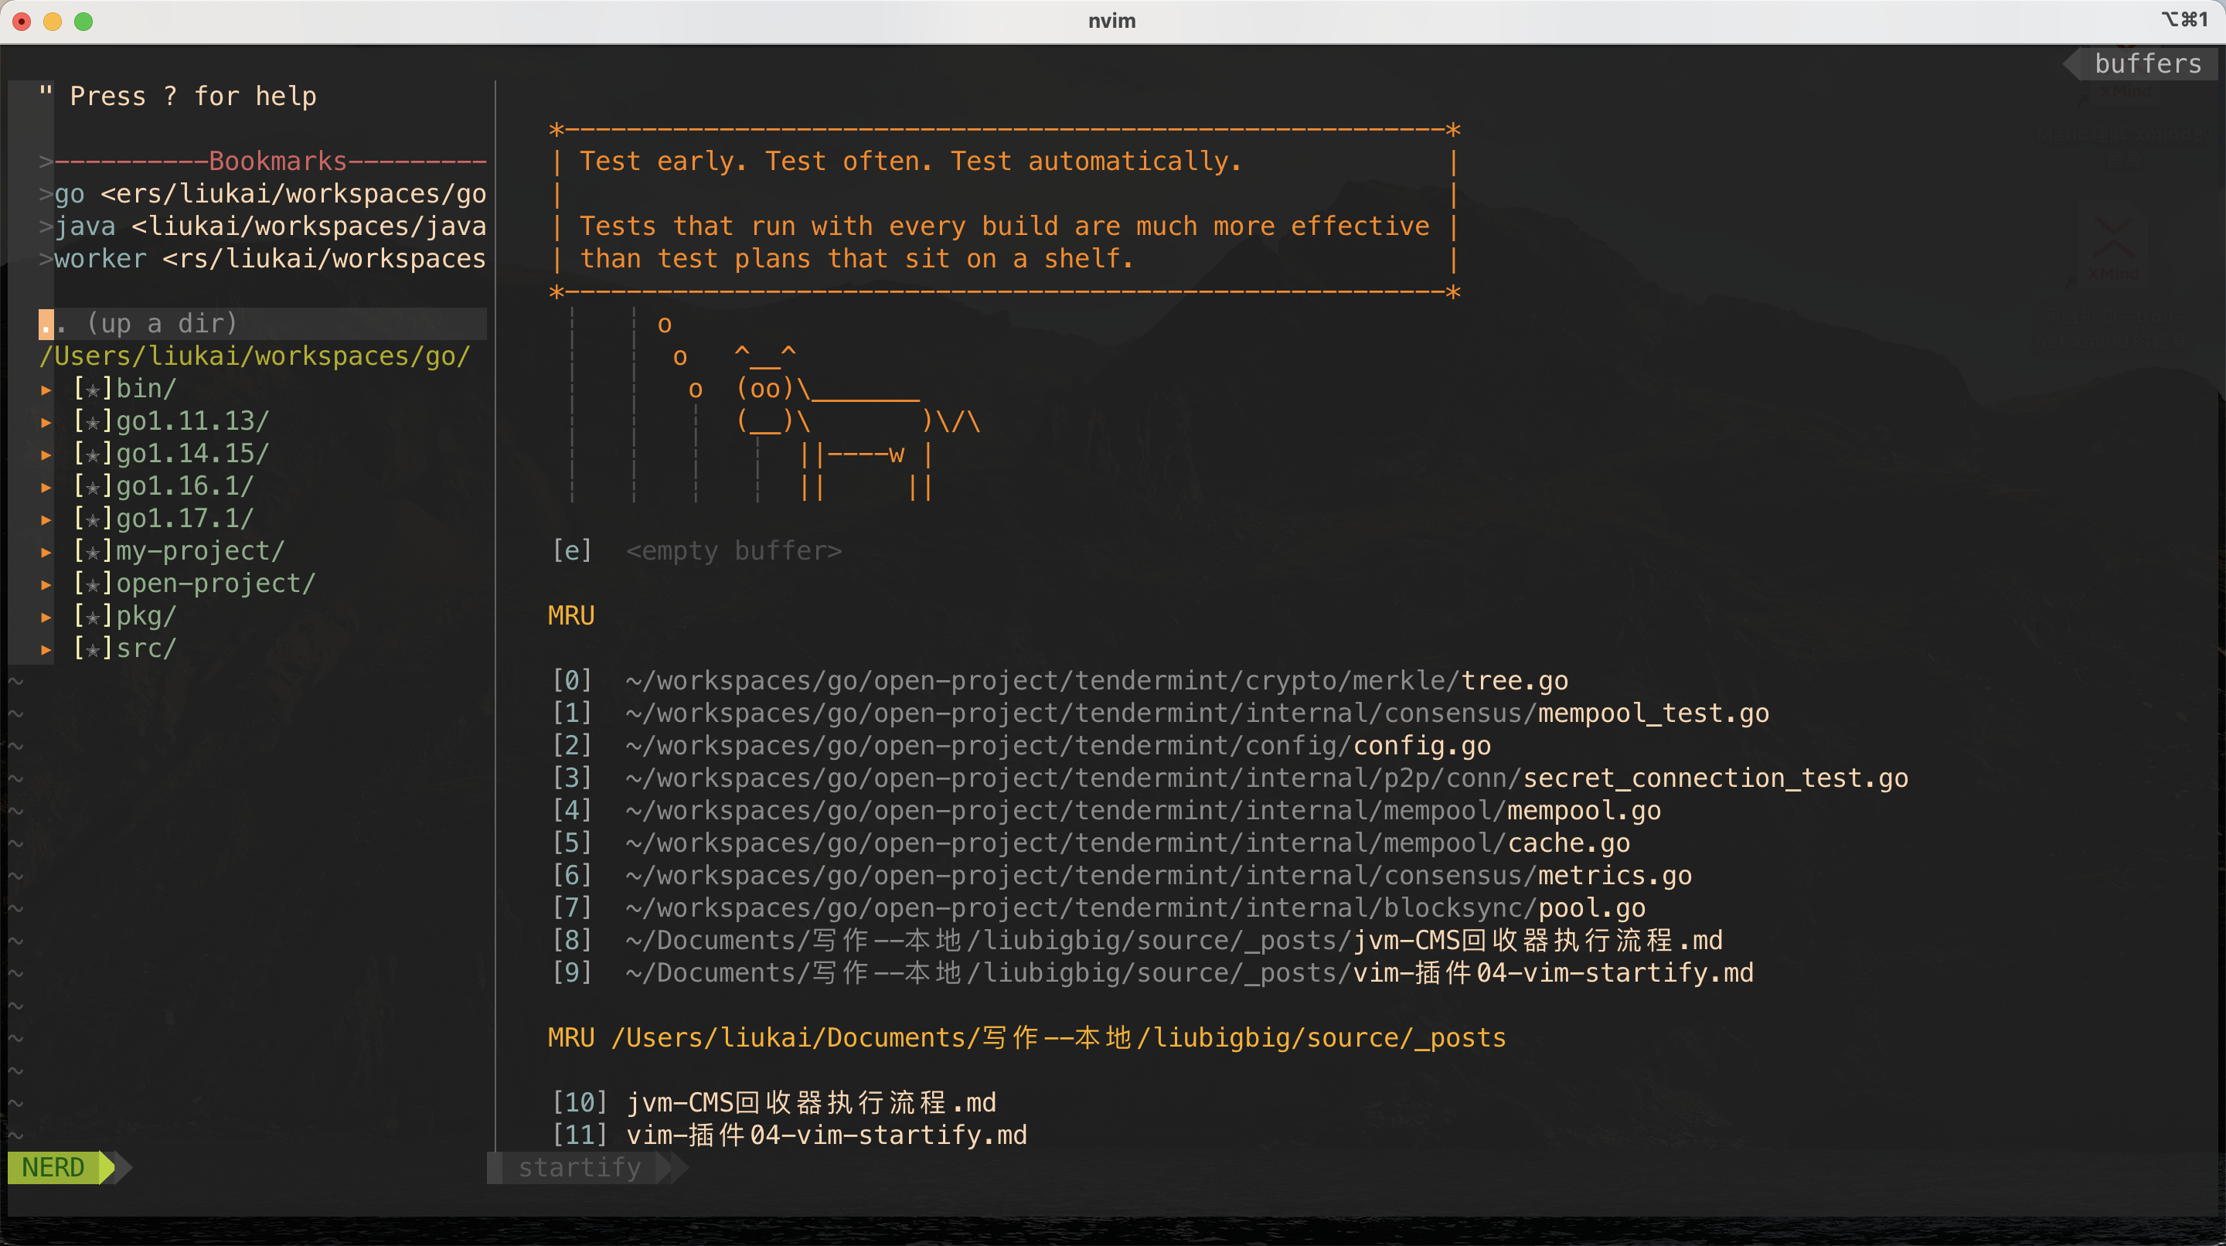
Task: Expand the go1.17.1/ folder arrow
Action: 46,519
